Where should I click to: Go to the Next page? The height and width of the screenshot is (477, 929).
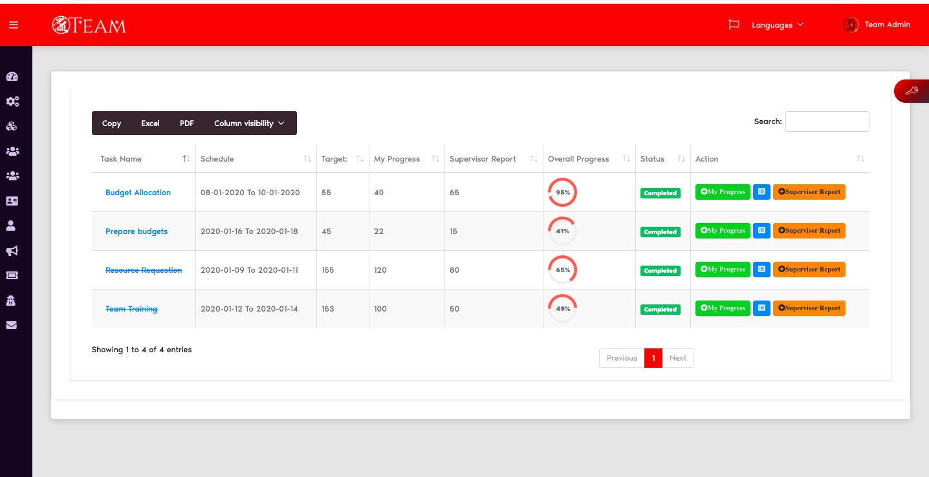(x=678, y=358)
